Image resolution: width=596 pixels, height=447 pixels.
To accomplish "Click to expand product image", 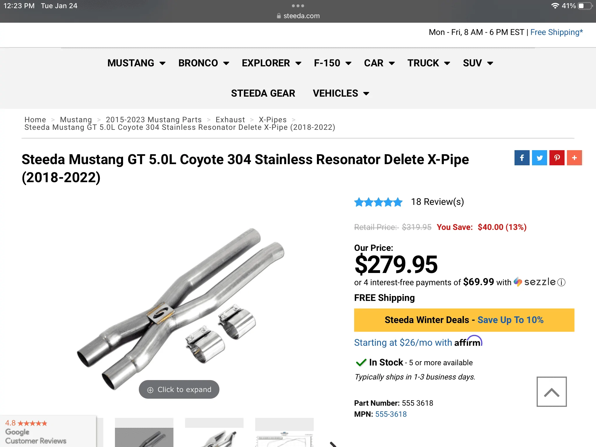I will 179,389.
